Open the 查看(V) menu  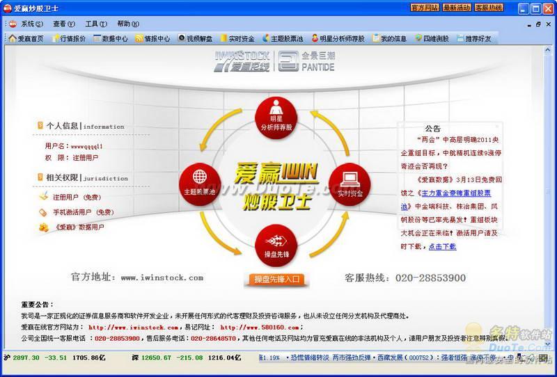64,24
